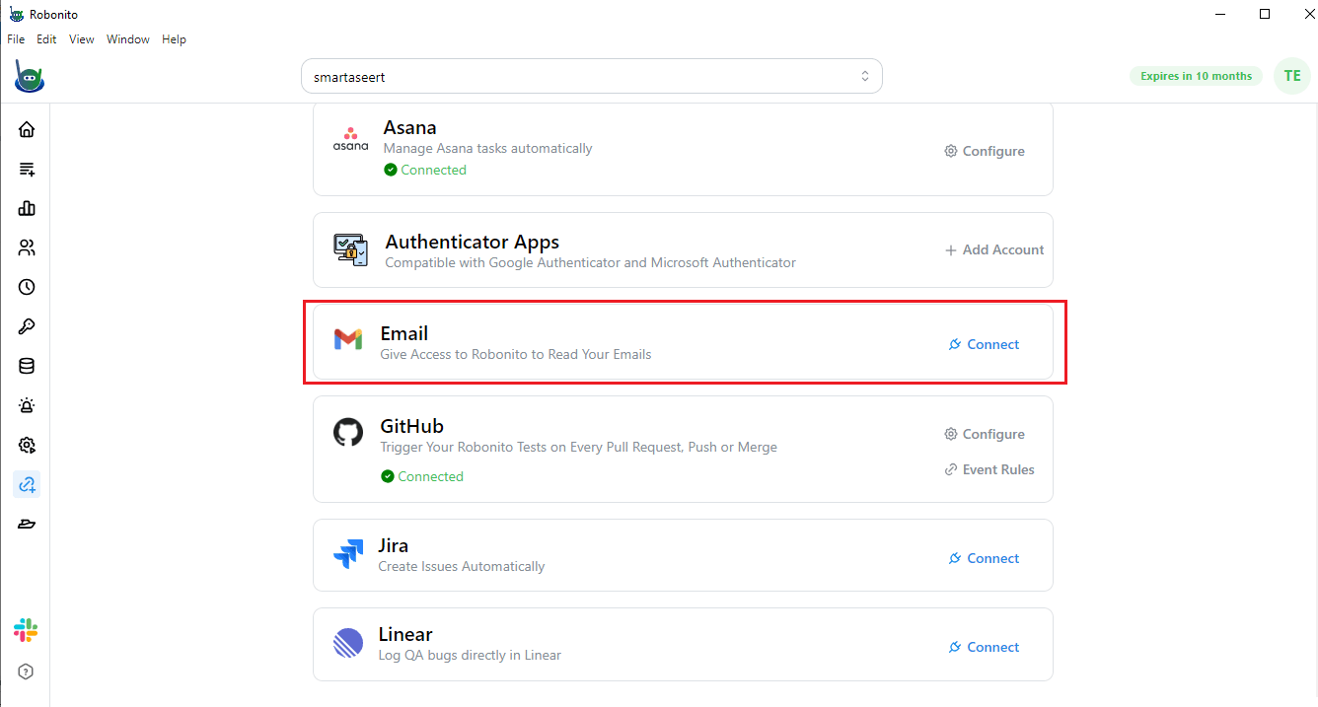Open the Edit menu
Viewport: 1318px width, 707px height.
(x=46, y=39)
